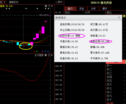The image size is (126, 104).
Task: Close the 阶段统计 dialog
Action: point(119,18)
